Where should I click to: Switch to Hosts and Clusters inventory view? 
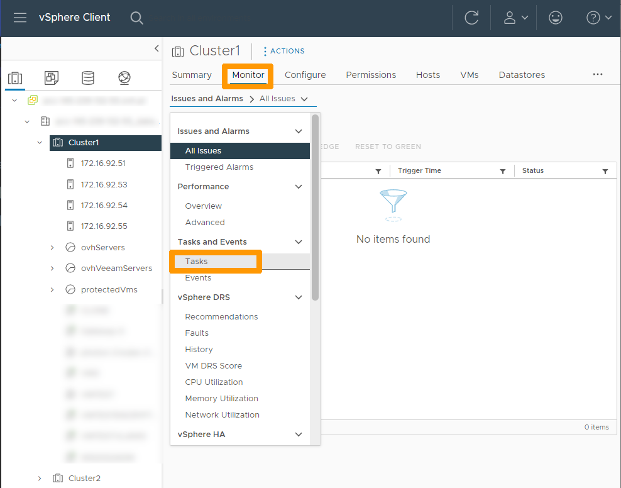click(x=15, y=77)
